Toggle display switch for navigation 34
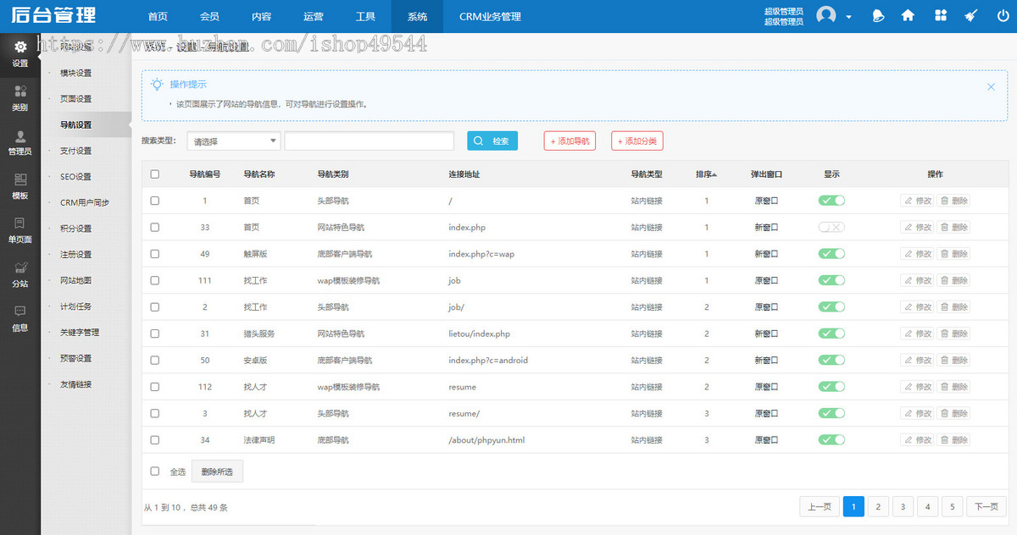 click(831, 440)
